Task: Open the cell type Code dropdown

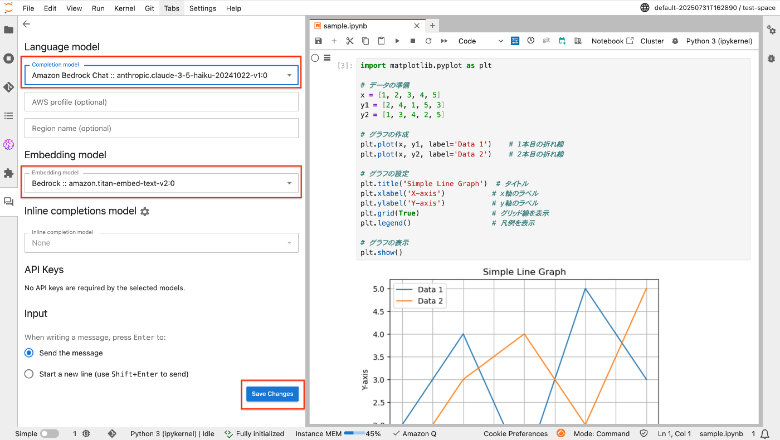Action: (480, 41)
